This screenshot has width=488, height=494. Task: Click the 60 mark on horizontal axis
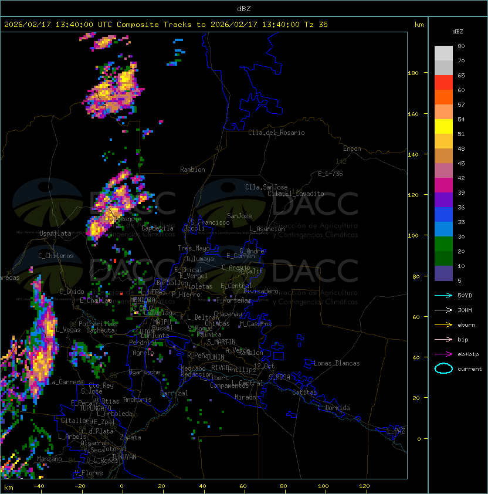243,486
